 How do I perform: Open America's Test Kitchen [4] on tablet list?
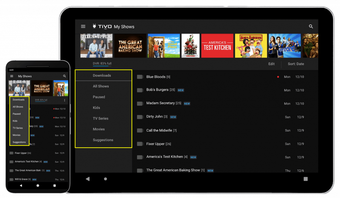pyautogui.click(x=167, y=157)
